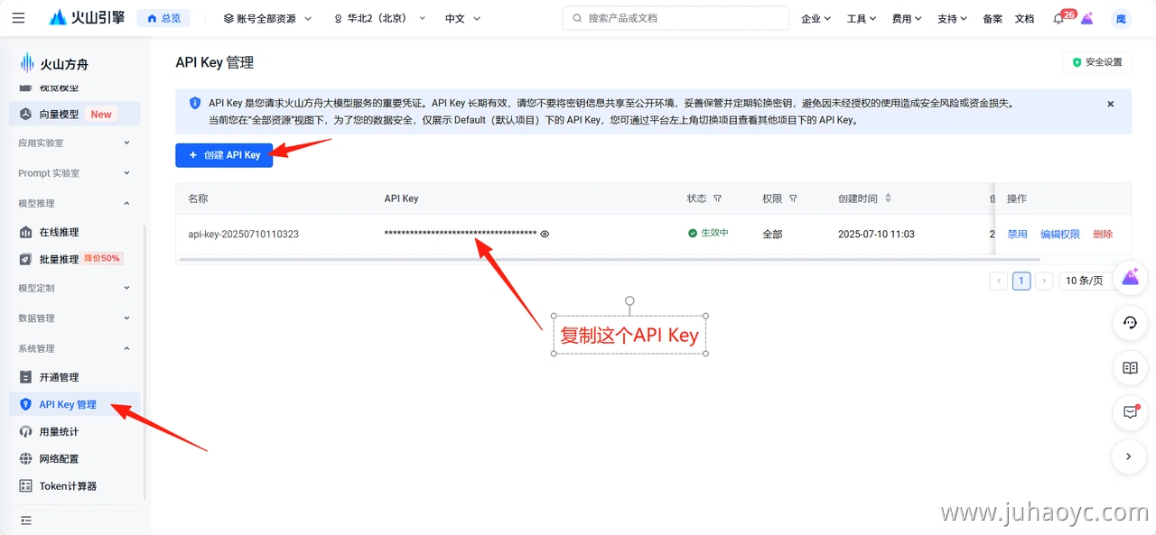Click the search magnifier icon
Image resolution: width=1156 pixels, height=535 pixels.
577,18
